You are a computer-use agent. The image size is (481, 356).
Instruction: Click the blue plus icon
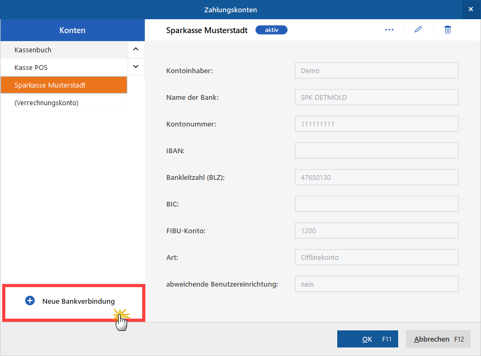click(30, 301)
